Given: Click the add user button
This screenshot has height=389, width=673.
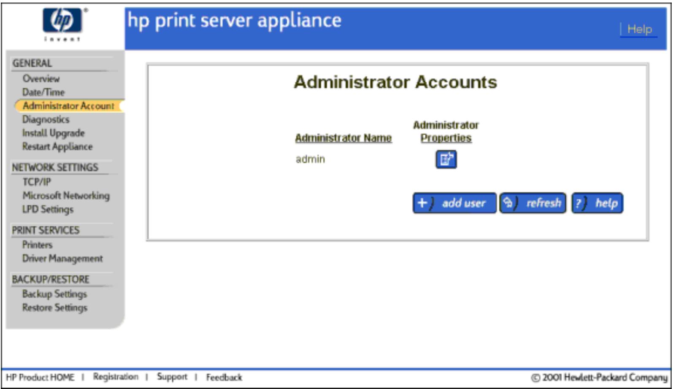Looking at the screenshot, I should pos(454,203).
